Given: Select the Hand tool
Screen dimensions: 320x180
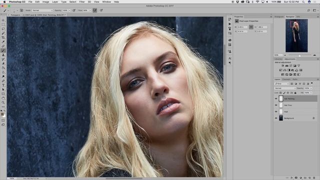Looking at the screenshot, I should coord(3,98).
